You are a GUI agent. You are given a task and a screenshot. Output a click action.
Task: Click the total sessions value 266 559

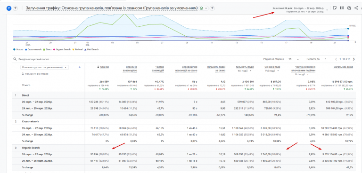[104, 81]
